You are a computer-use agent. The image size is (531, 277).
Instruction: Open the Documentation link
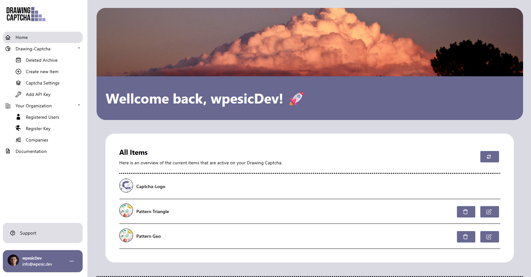click(31, 151)
